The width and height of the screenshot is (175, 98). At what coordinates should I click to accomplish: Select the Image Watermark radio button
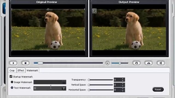(x=12, y=82)
